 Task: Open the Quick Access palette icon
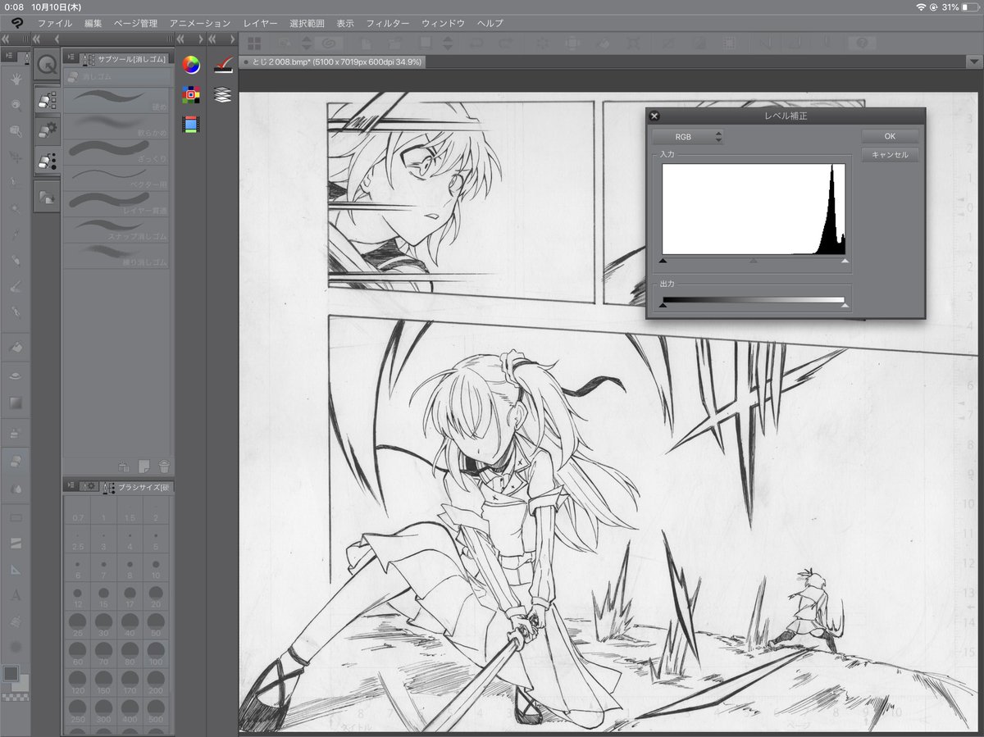pos(47,62)
